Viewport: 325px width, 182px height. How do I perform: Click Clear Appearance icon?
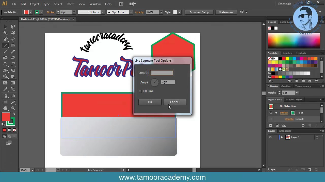click(x=303, y=126)
